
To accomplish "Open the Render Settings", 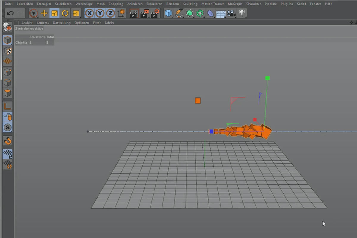I will tap(155, 13).
